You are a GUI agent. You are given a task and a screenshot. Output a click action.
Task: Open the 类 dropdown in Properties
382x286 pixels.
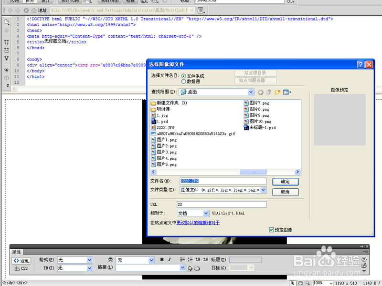[x=151, y=260]
